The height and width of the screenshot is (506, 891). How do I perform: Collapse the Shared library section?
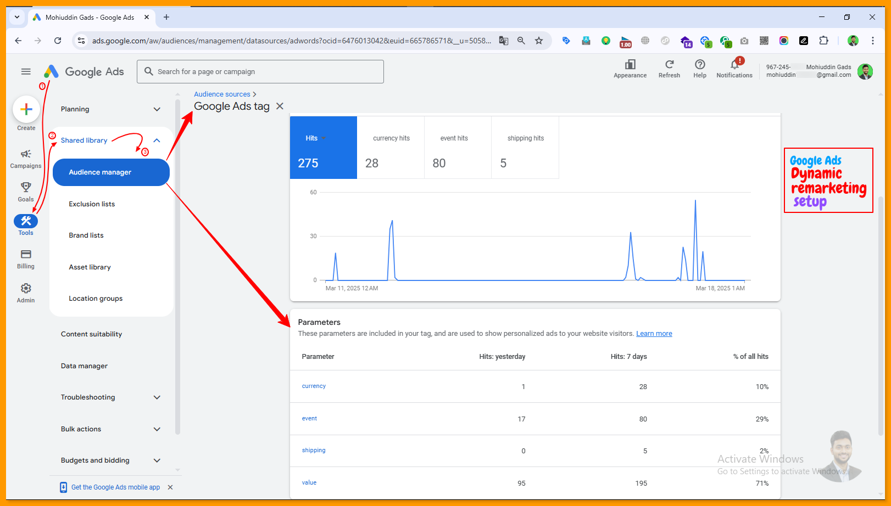pos(157,140)
